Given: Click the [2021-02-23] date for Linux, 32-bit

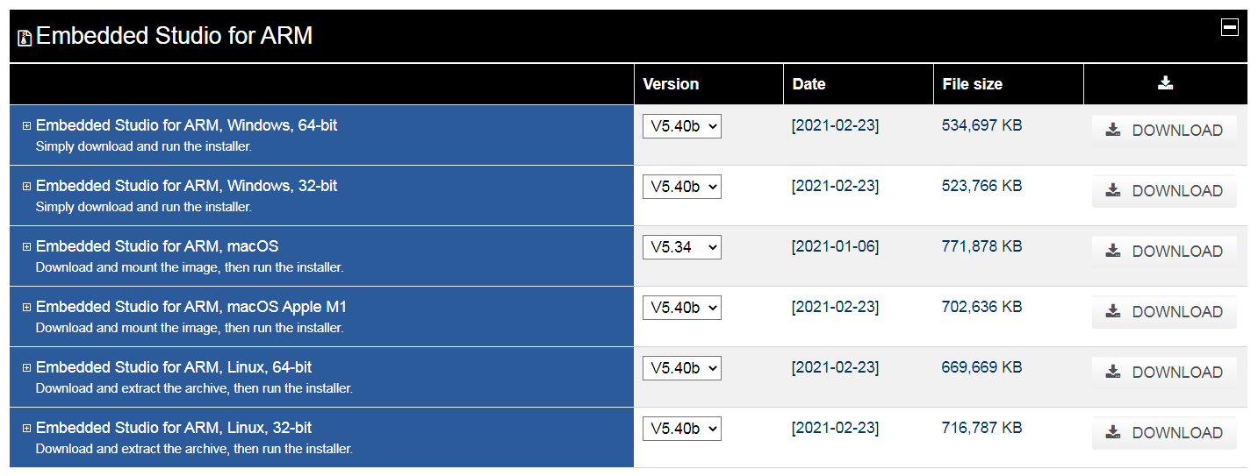Looking at the screenshot, I should 835,428.
